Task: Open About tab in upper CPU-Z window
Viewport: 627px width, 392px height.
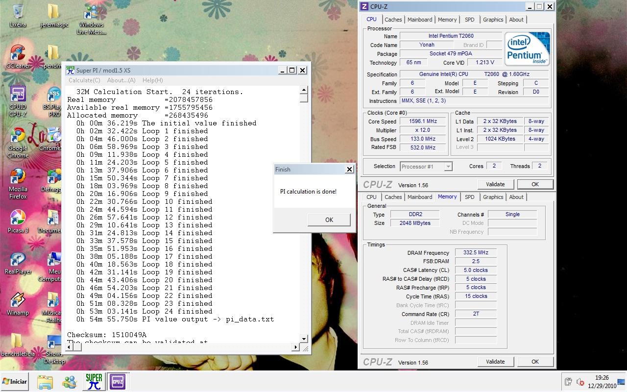Action: [x=516, y=20]
